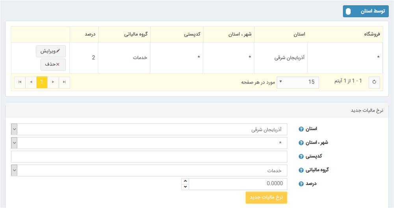The image size is (394, 208).
Task: Increase the درصد value with up arrow
Action: [185, 181]
